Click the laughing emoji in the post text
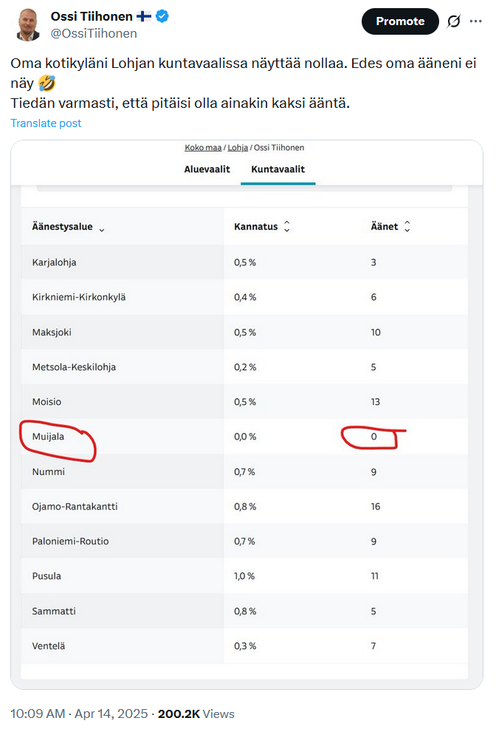The image size is (496, 732). tap(45, 84)
